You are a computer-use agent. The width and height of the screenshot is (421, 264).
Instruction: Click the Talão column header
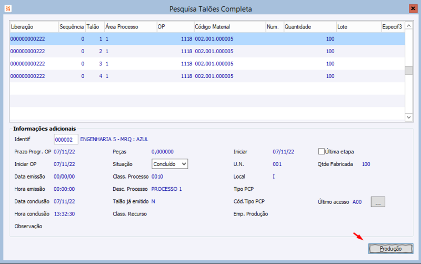coord(95,27)
